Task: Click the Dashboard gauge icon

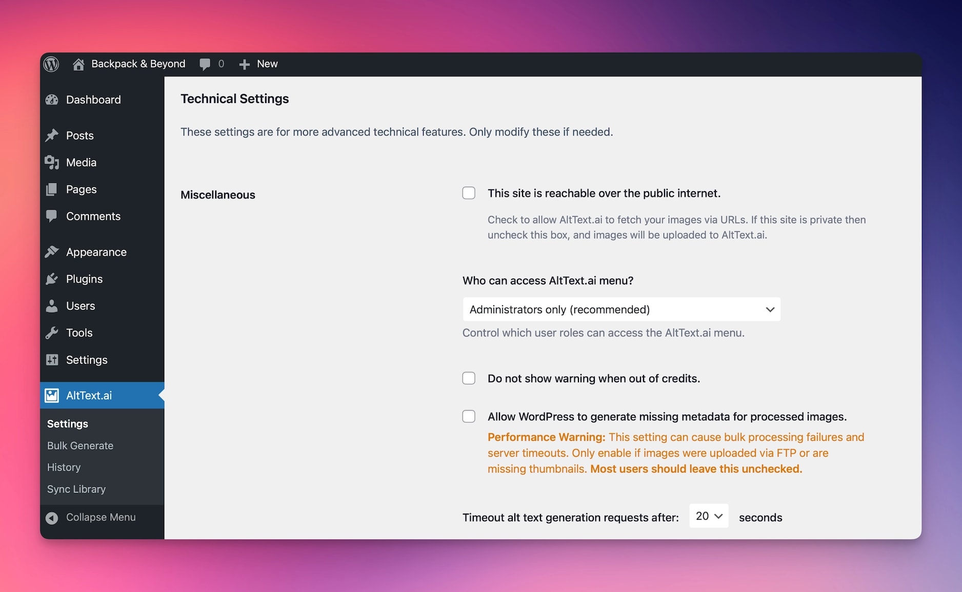Action: pyautogui.click(x=52, y=100)
